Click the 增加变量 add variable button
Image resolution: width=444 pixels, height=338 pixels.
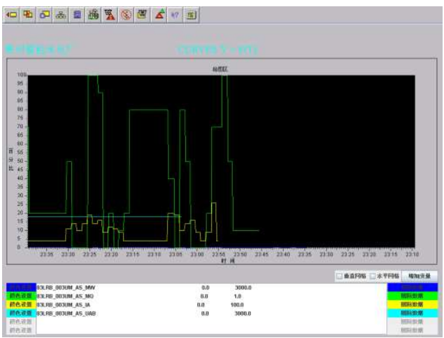point(419,276)
